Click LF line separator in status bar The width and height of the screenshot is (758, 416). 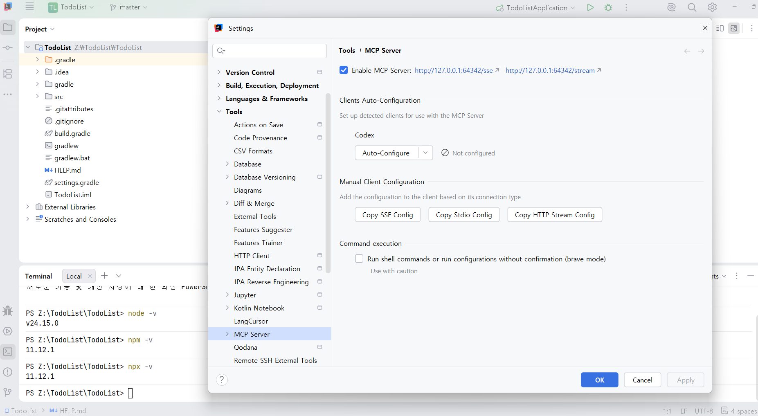(684, 411)
